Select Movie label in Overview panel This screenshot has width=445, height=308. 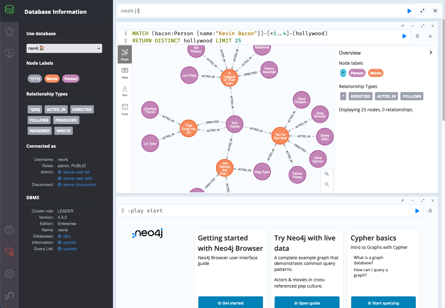(376, 73)
